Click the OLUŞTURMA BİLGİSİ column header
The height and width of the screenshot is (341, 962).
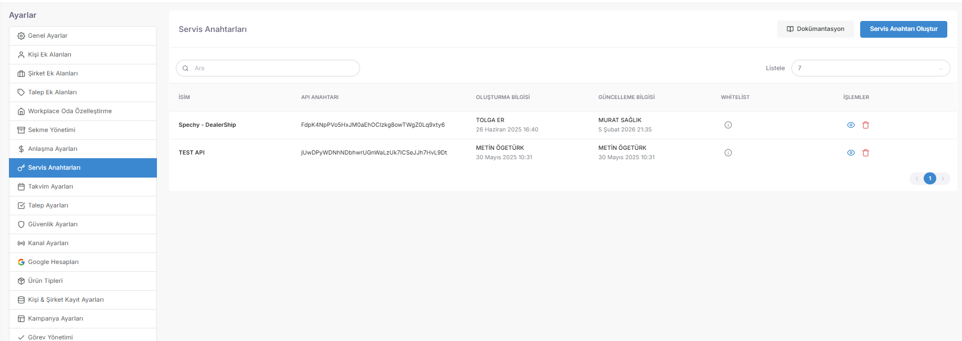point(503,97)
